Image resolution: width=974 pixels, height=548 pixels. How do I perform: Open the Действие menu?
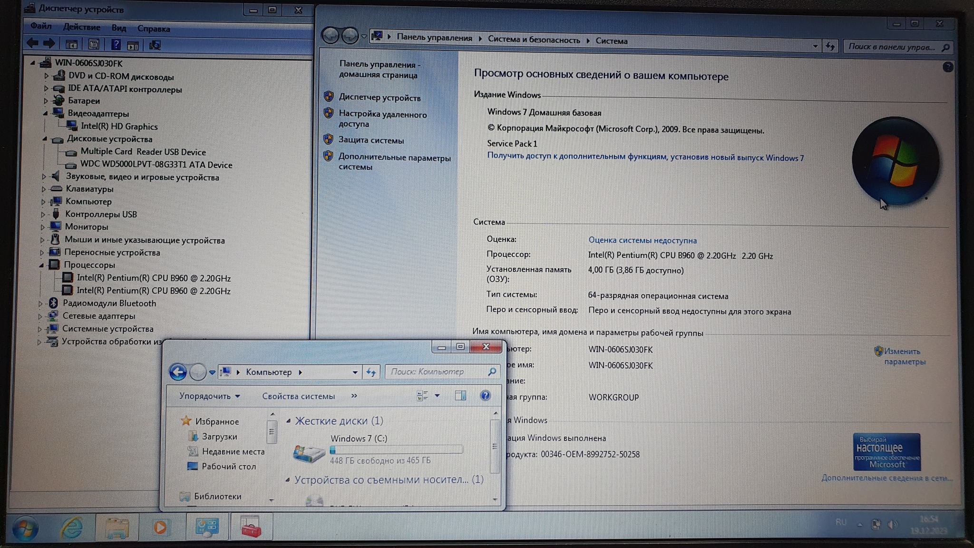81,27
